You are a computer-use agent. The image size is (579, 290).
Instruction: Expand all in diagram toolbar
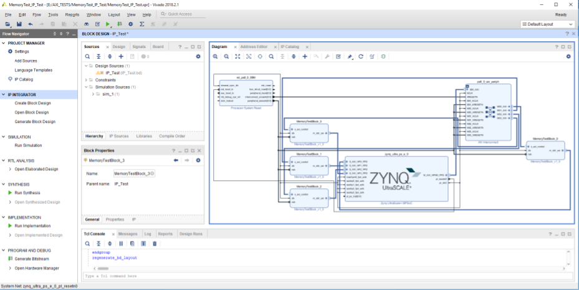coord(294,57)
